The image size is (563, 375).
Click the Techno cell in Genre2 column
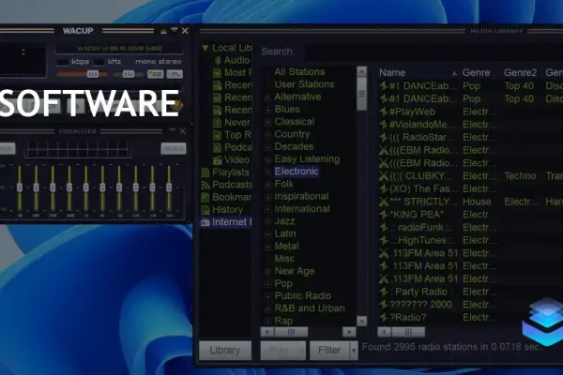coord(520,176)
